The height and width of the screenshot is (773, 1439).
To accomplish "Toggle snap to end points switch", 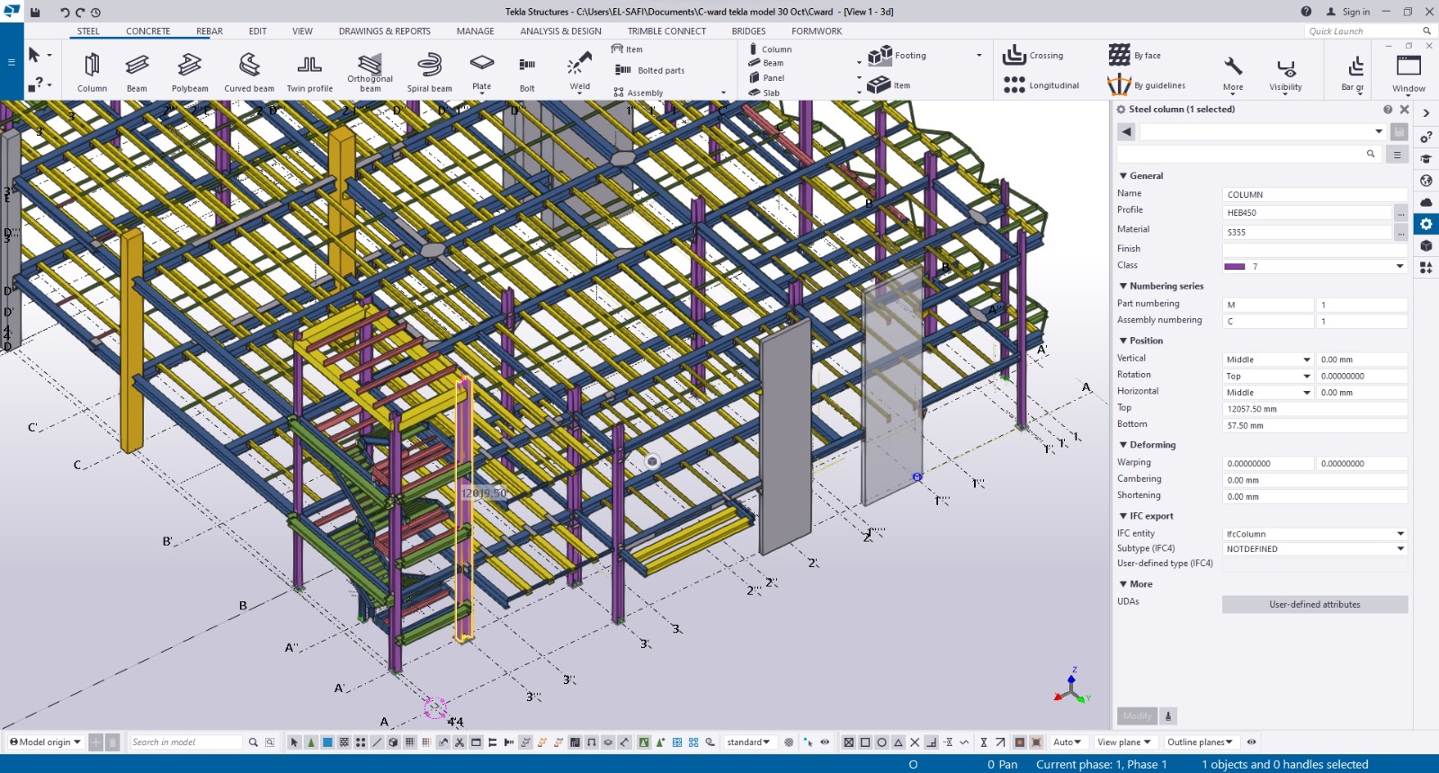I will 865,742.
